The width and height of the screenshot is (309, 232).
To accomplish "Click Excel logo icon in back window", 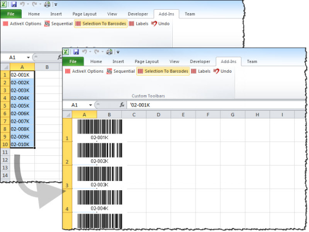I will (3, 4).
